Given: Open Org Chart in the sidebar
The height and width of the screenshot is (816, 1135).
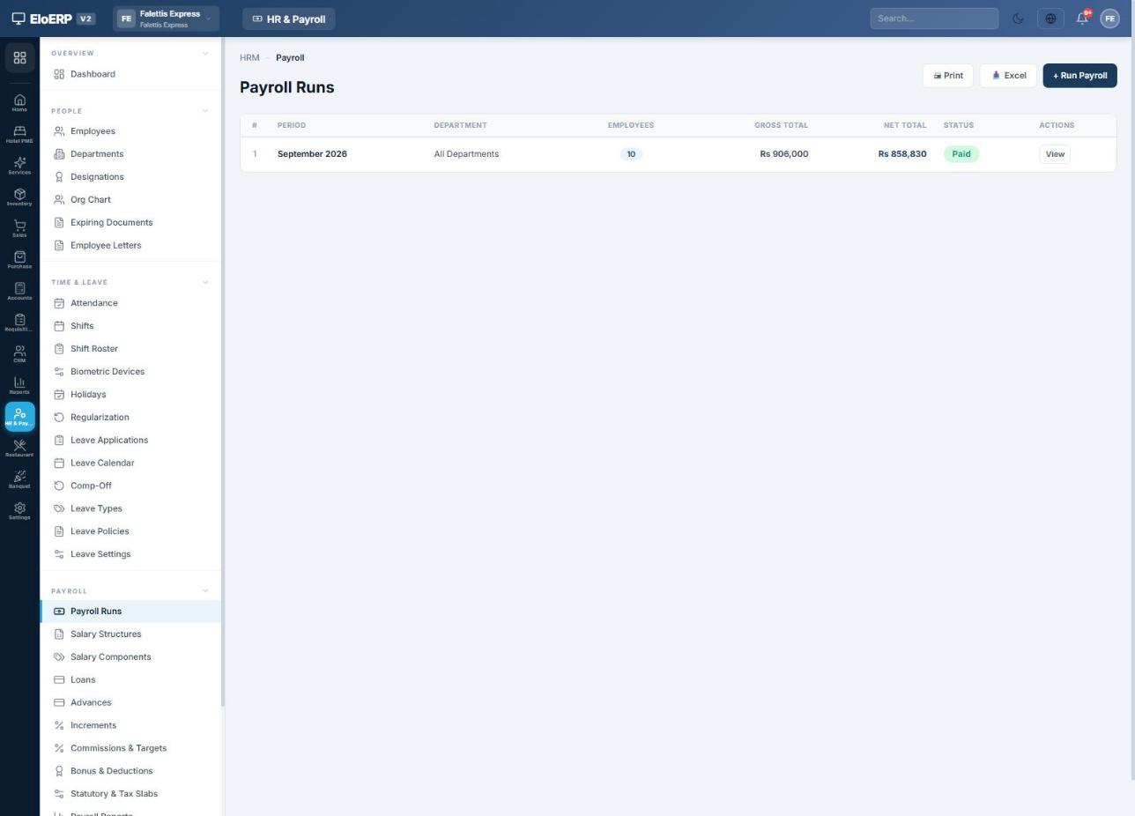Looking at the screenshot, I should point(130,200).
